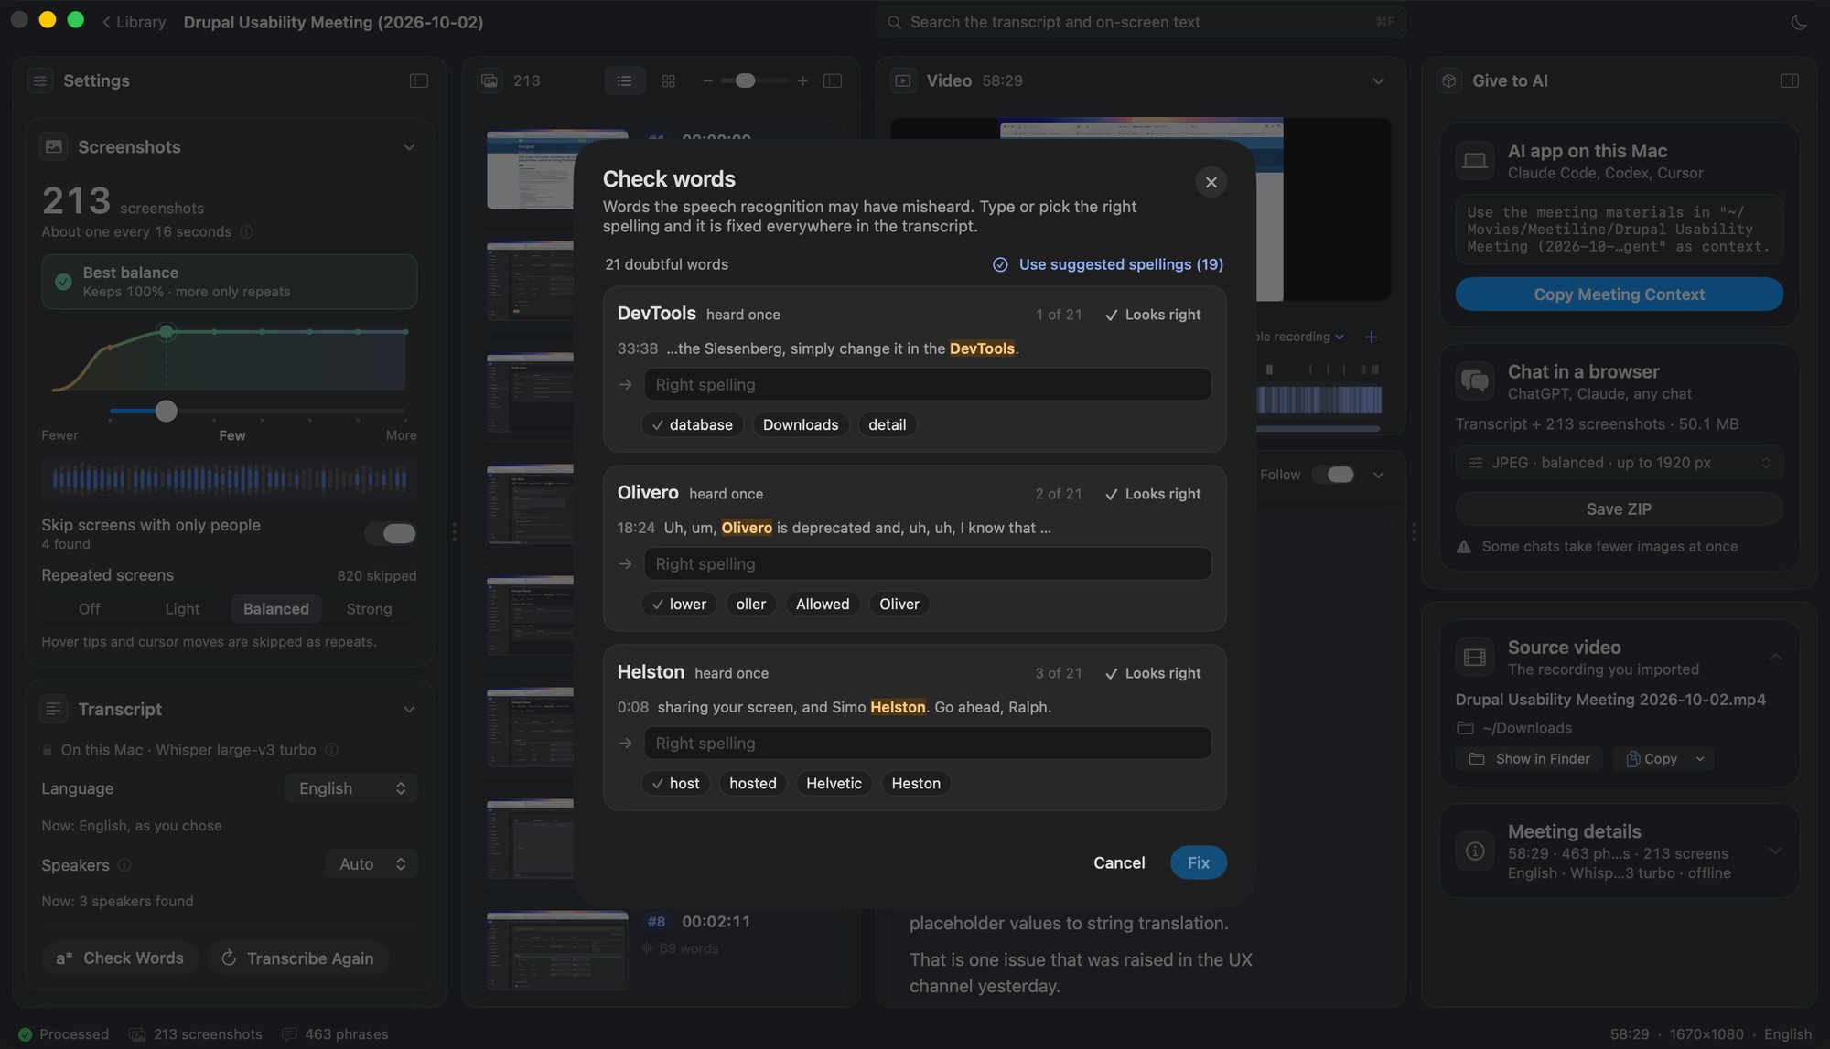
Task: Collapse the Transcript section chevron
Action: click(409, 710)
